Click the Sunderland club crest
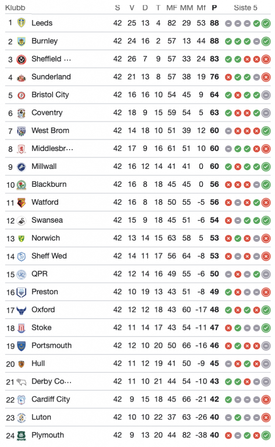 21,77
